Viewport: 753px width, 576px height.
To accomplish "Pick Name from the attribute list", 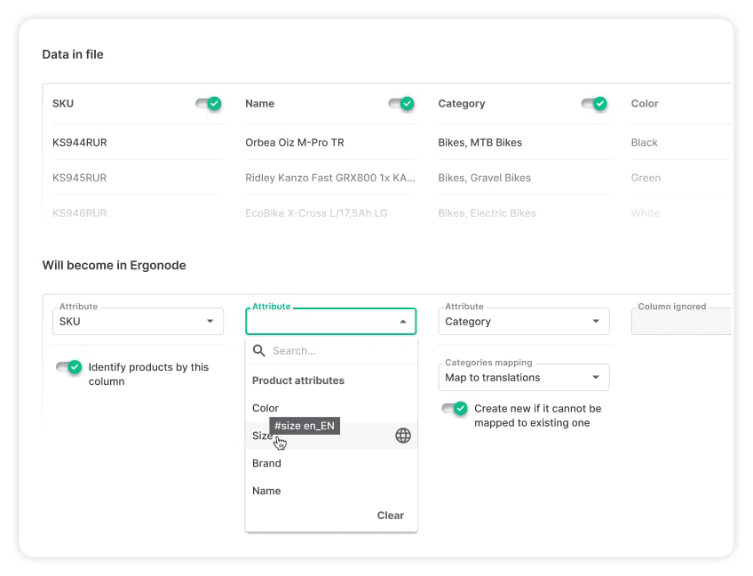I will point(266,491).
